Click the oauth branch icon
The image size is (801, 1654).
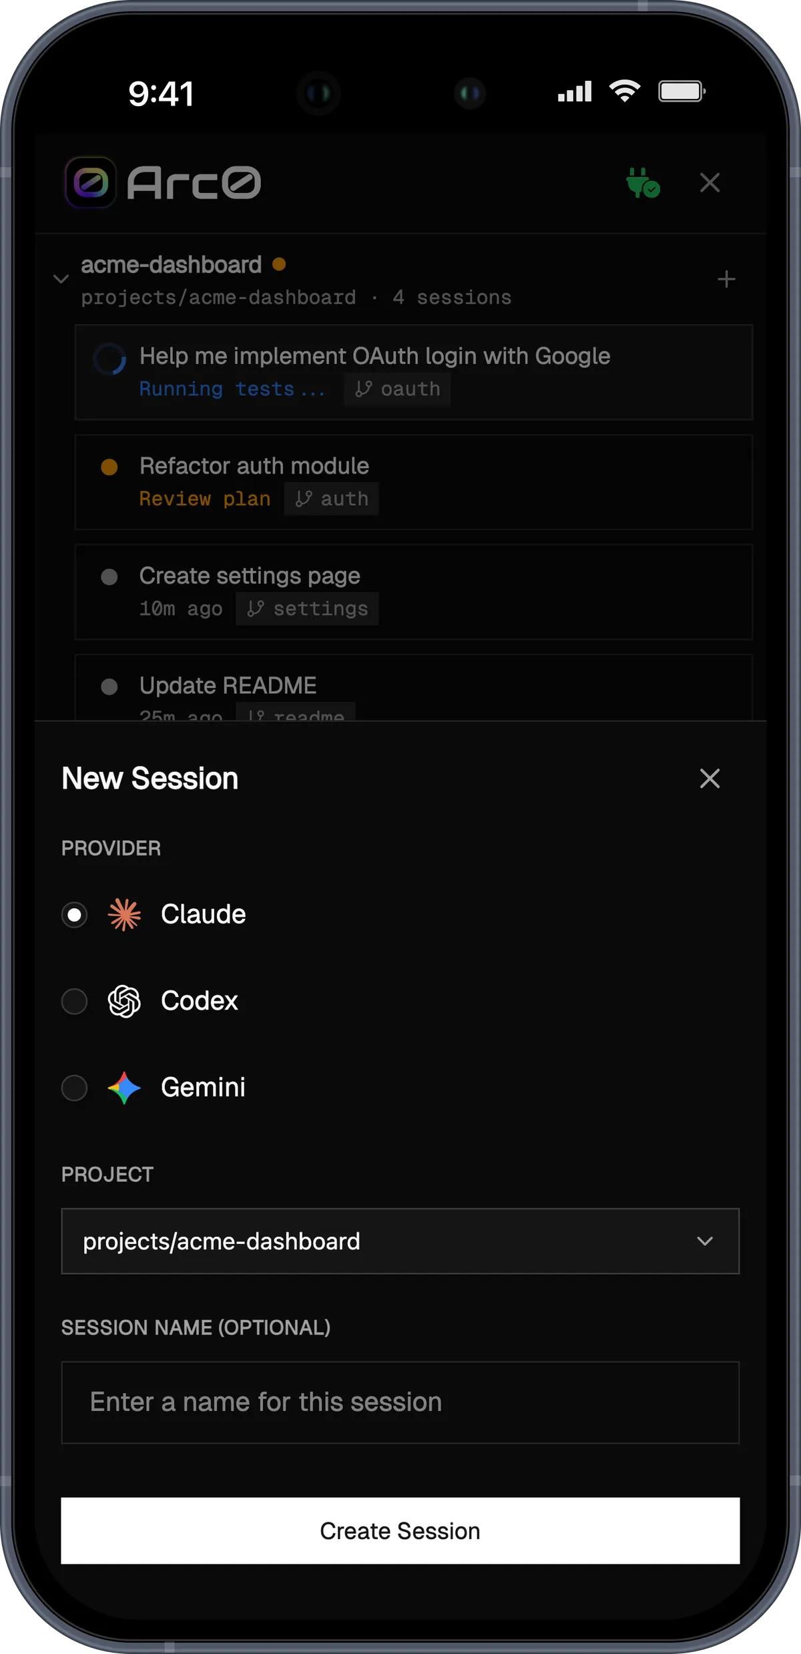pos(364,389)
